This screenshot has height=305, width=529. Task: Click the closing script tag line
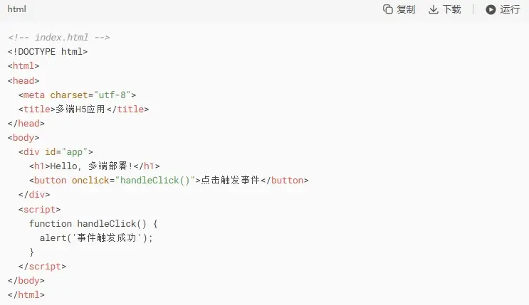coord(42,266)
